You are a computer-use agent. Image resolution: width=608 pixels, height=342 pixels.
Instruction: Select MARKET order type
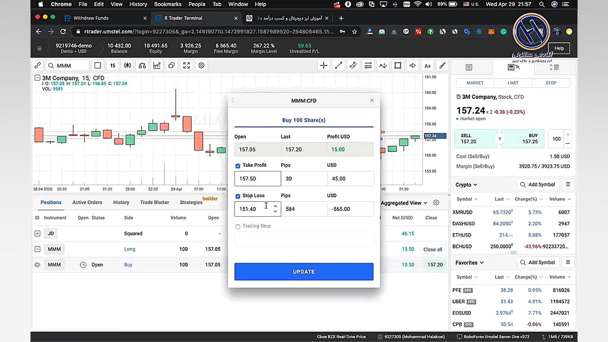coord(475,83)
